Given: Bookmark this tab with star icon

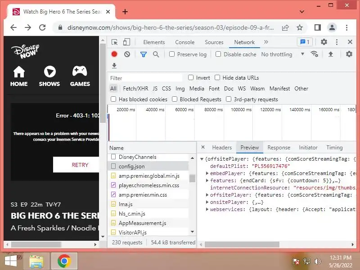Looking at the screenshot, I should tap(300, 28).
